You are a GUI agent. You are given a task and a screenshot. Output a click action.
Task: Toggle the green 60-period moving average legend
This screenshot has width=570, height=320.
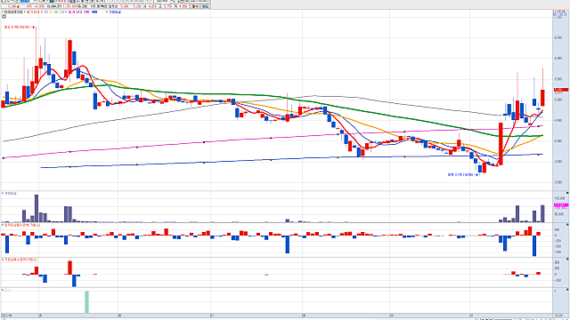pos(55,12)
